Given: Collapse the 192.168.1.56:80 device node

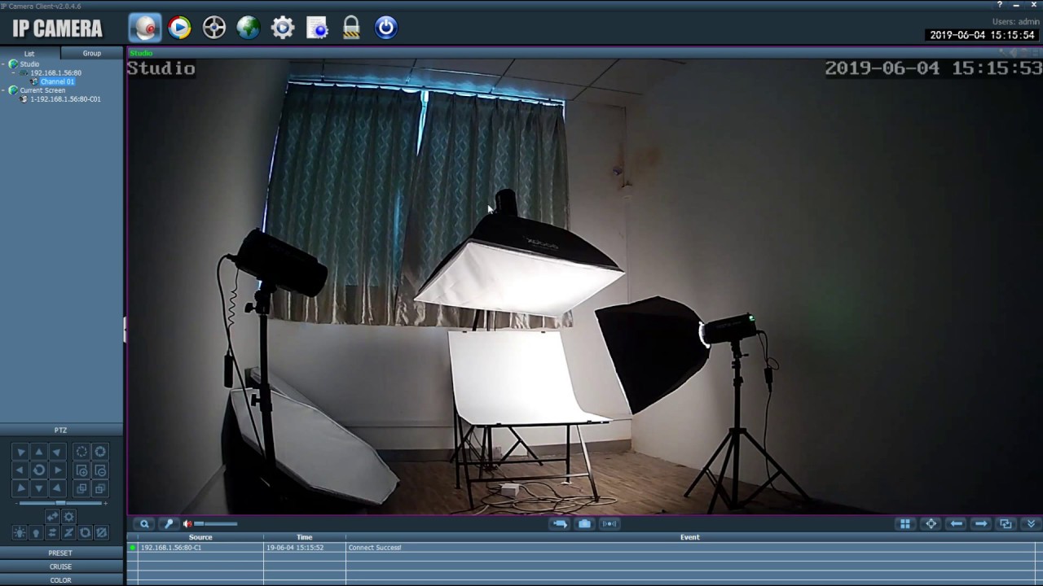Looking at the screenshot, I should [14, 72].
